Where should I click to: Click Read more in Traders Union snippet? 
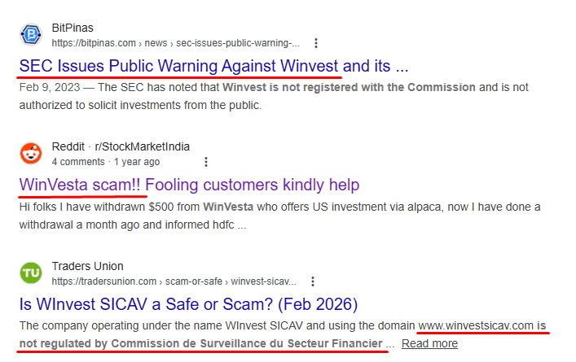(429, 343)
